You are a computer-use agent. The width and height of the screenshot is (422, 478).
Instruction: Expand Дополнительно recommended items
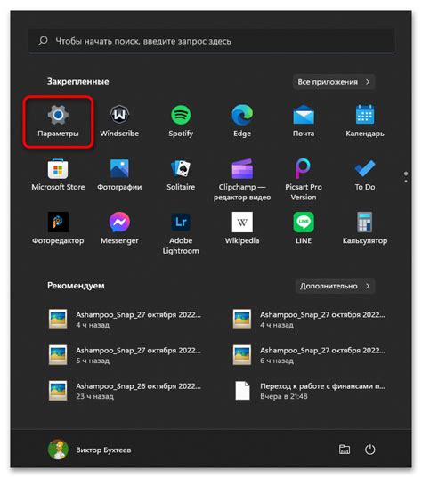335,286
